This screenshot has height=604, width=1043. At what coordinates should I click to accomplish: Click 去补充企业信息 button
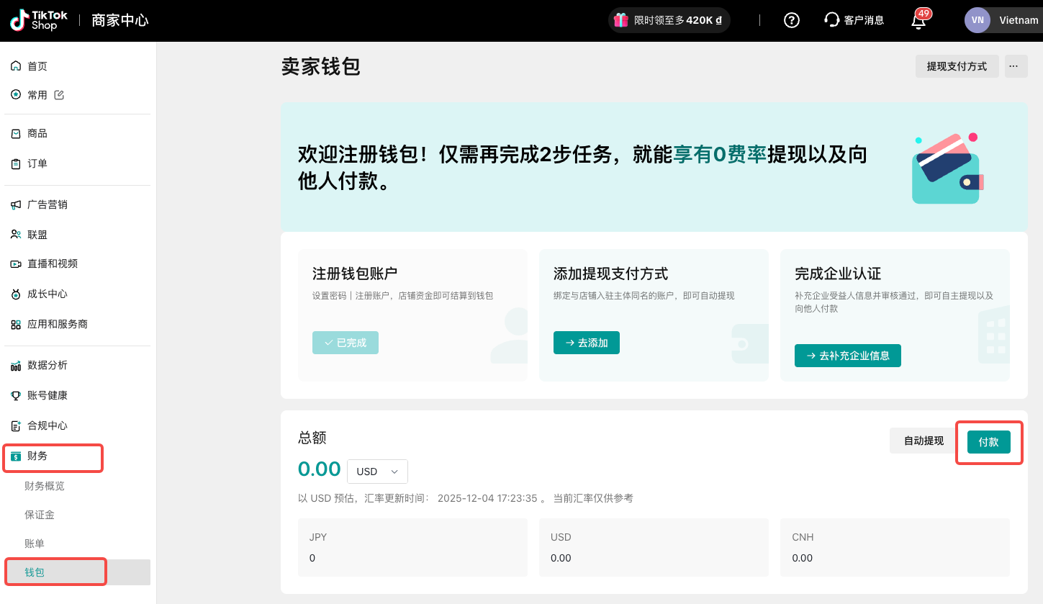[x=847, y=356]
